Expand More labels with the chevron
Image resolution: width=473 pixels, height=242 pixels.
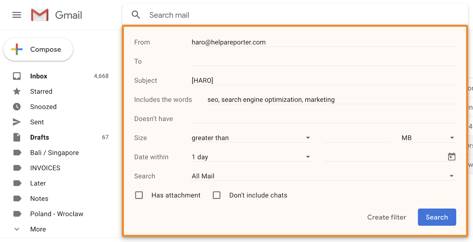17,229
